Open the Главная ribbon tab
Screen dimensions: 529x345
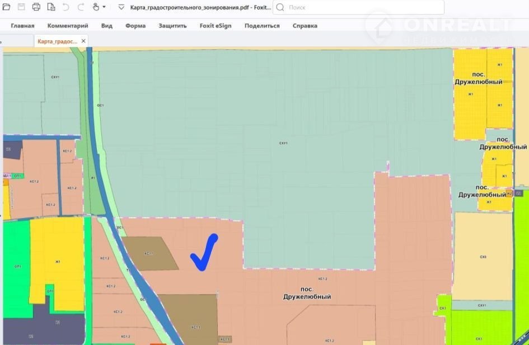click(22, 26)
